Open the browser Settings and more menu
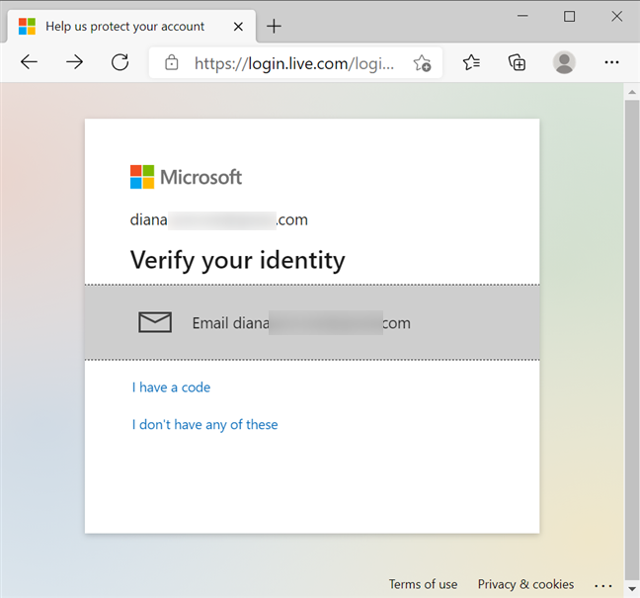640x598 pixels. point(611,62)
